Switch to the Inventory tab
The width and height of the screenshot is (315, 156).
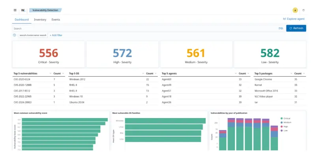[40, 20]
